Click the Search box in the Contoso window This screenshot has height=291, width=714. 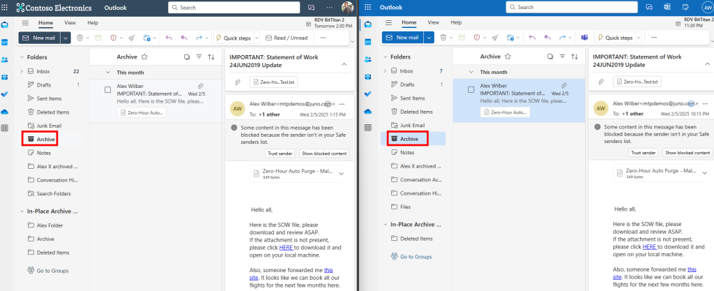pos(234,8)
